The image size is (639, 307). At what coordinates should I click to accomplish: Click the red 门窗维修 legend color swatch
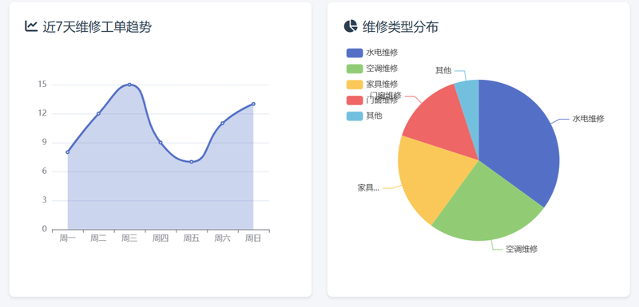pos(354,100)
